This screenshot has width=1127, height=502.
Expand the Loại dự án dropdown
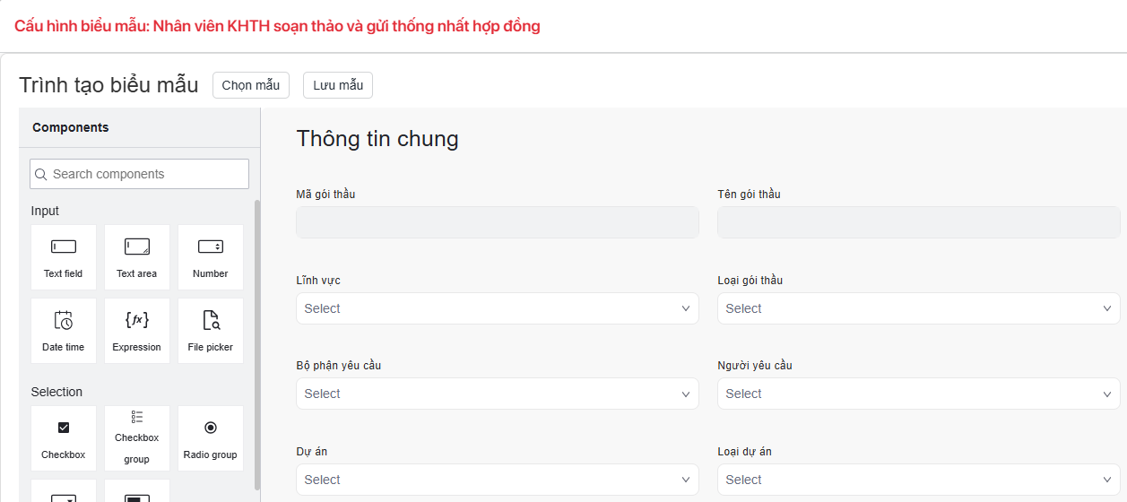[918, 480]
